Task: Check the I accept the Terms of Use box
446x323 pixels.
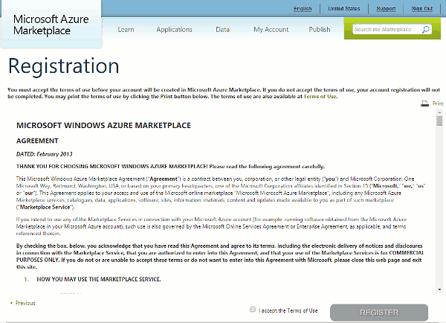Action: coord(252,310)
